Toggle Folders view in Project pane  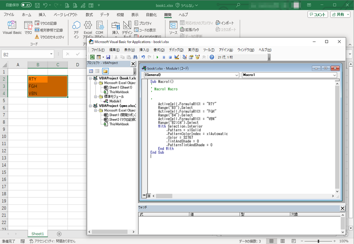click(105, 71)
